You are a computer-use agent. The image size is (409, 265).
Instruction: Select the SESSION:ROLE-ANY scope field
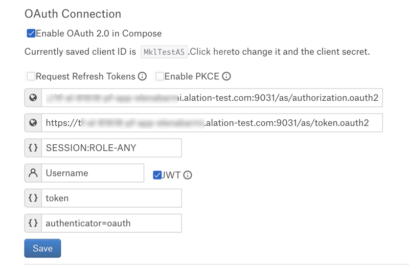111,148
